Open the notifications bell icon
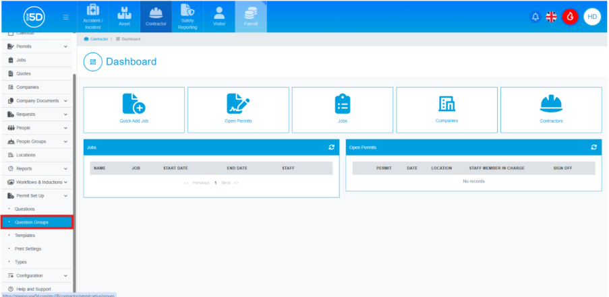The height and width of the screenshot is (297, 609). pos(535,17)
